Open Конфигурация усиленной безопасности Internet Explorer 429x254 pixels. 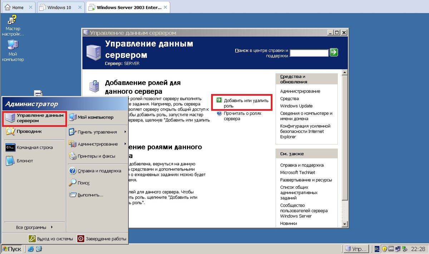tap(305, 131)
